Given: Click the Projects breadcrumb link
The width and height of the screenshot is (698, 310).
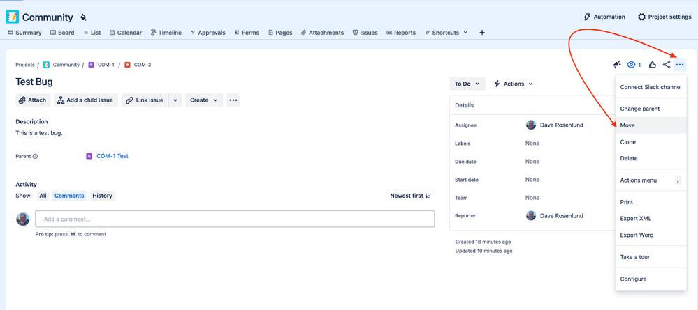Looking at the screenshot, I should pos(25,65).
